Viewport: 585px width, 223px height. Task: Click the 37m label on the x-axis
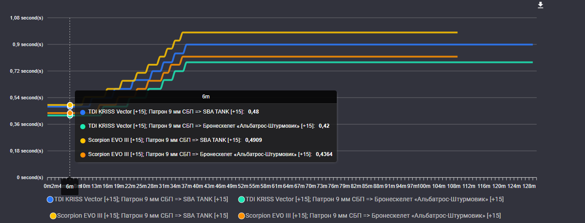click(x=186, y=186)
